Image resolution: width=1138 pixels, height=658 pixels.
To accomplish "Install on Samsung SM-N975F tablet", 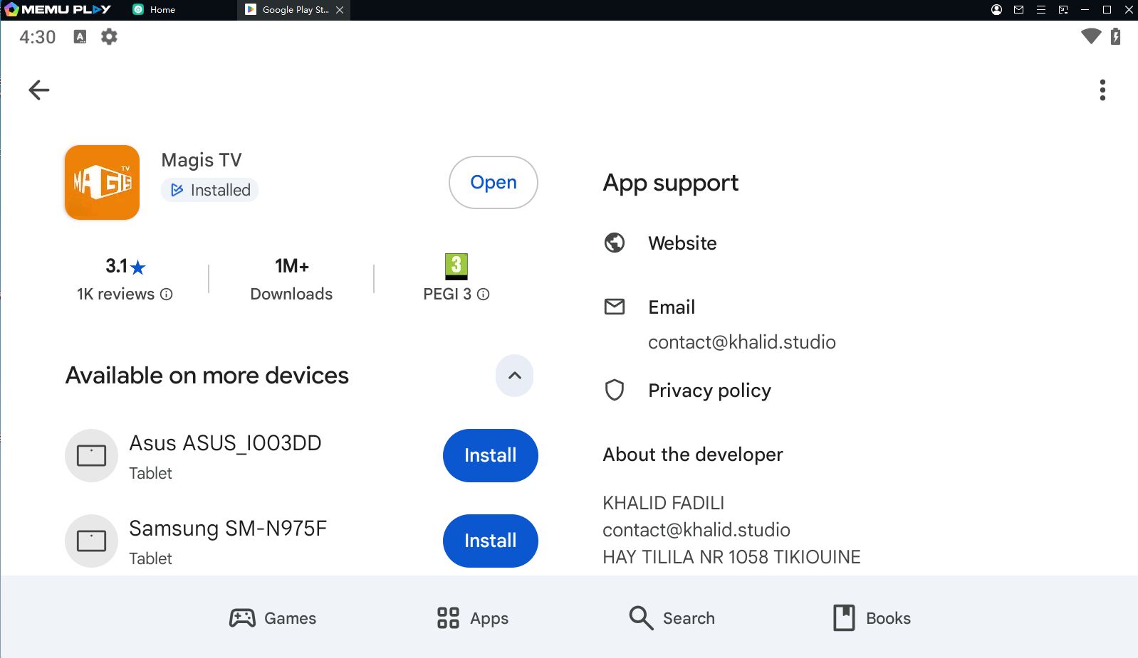I will 490,541.
